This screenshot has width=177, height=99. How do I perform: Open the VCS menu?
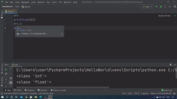point(60,2)
